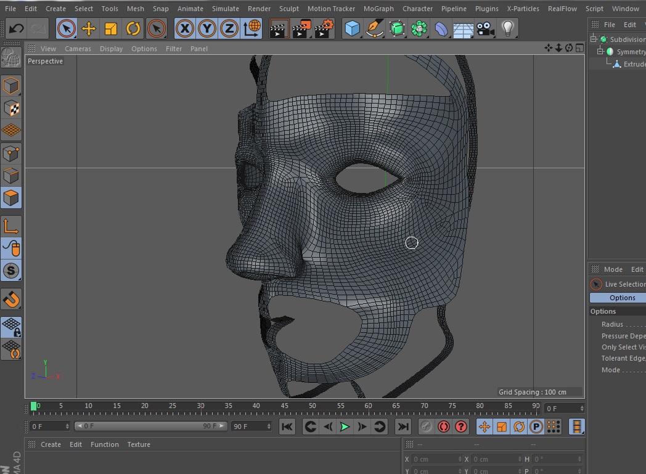Click the Undo arrow icon

(x=17, y=28)
